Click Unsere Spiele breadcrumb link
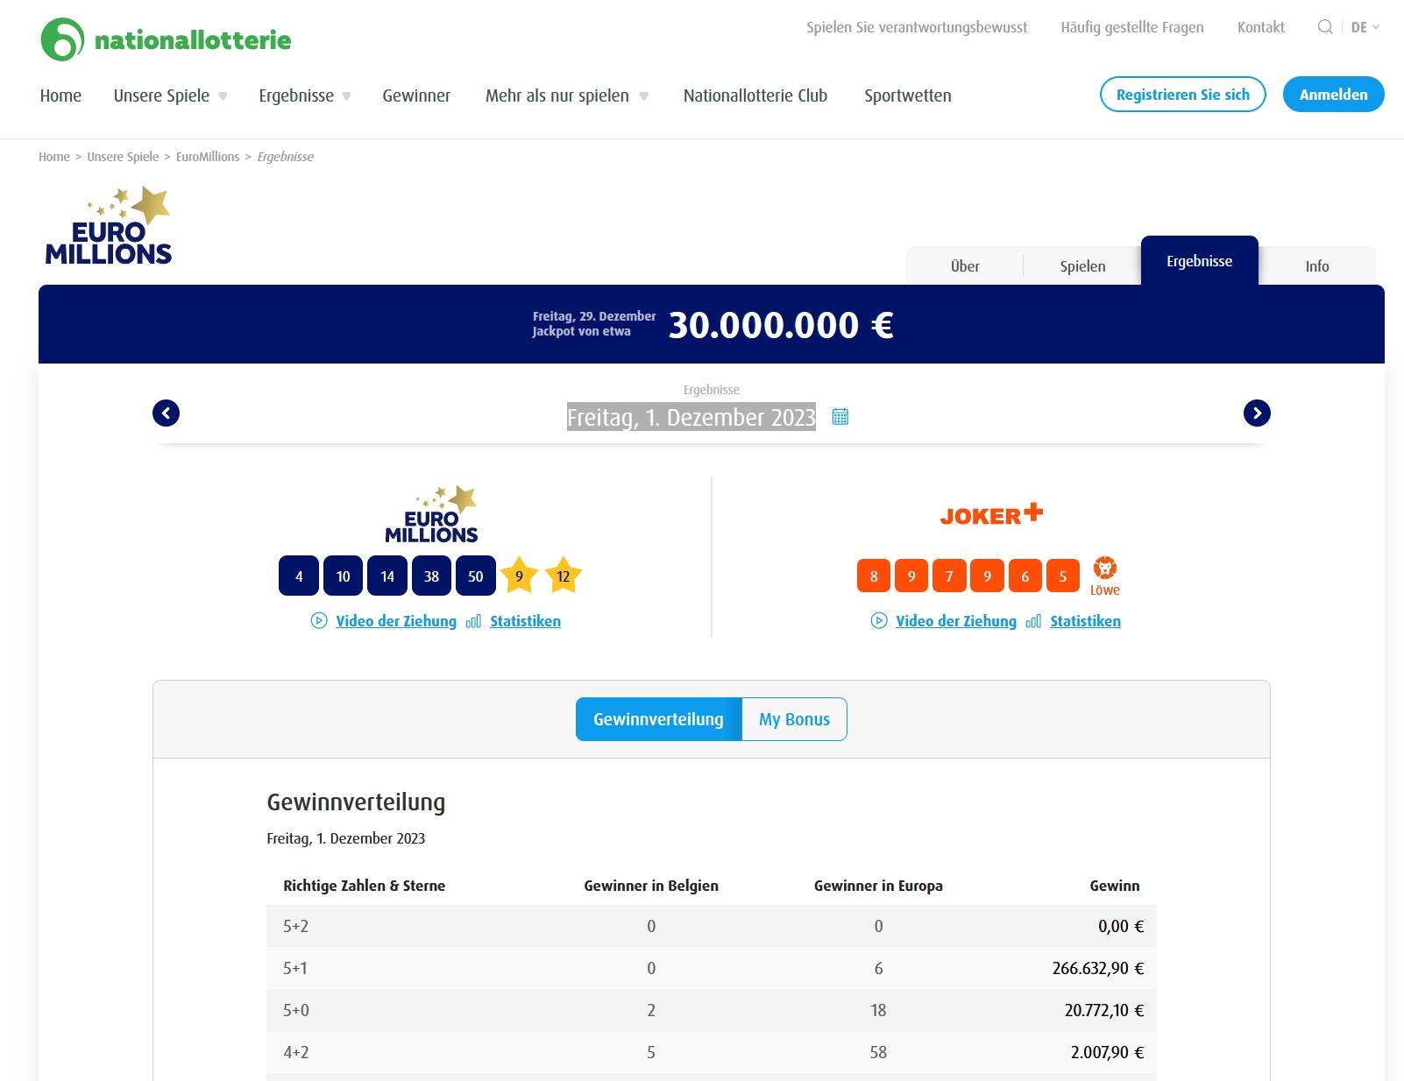Image resolution: width=1404 pixels, height=1081 pixels. pyautogui.click(x=123, y=157)
